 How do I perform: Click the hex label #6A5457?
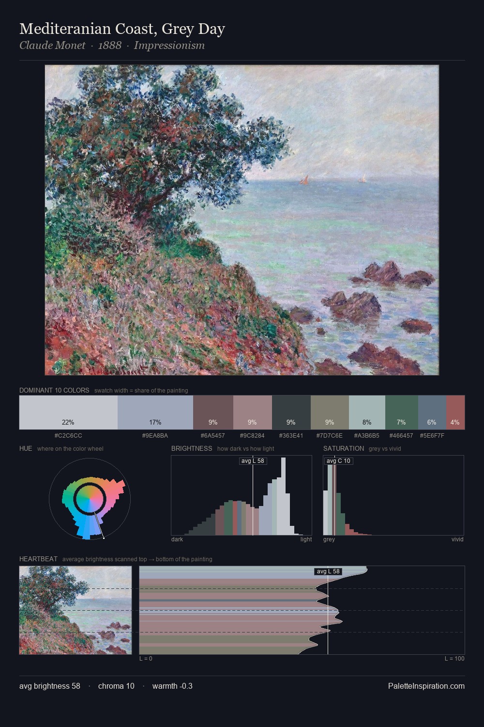coord(212,436)
